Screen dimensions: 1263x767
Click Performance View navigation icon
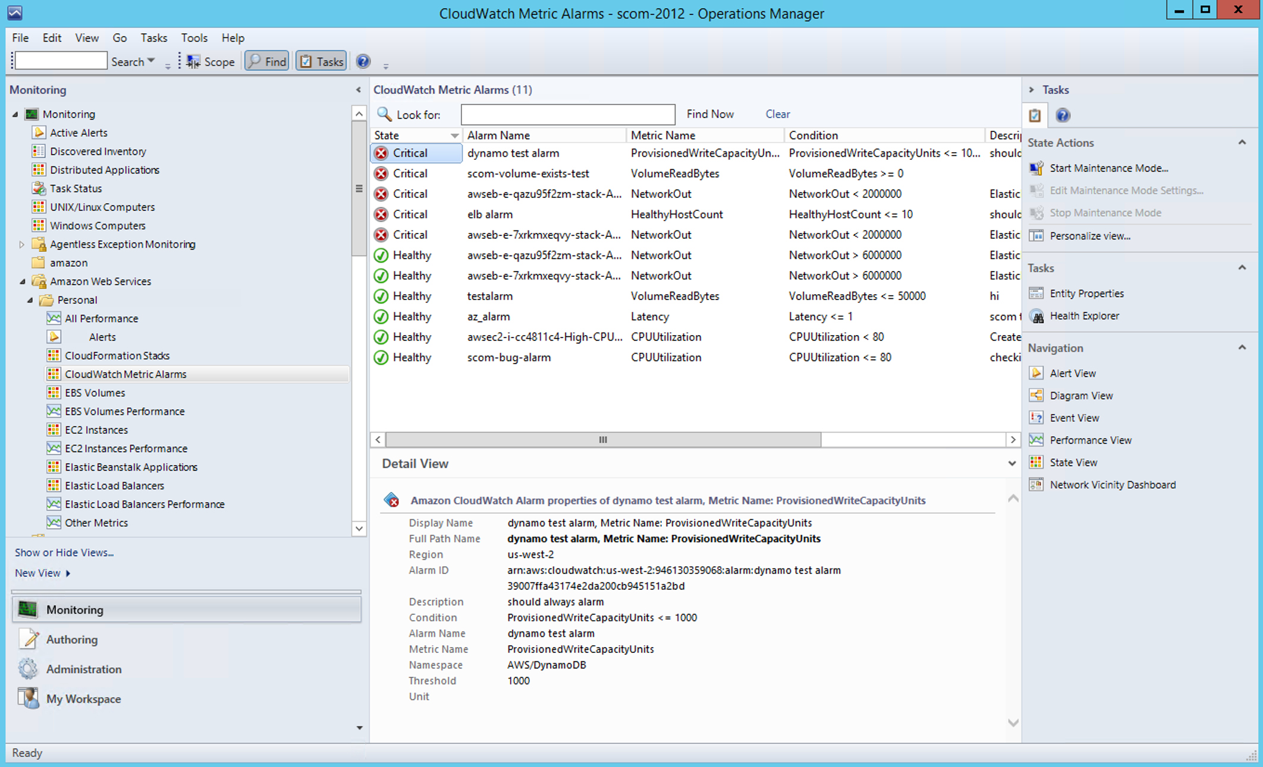[x=1036, y=440]
